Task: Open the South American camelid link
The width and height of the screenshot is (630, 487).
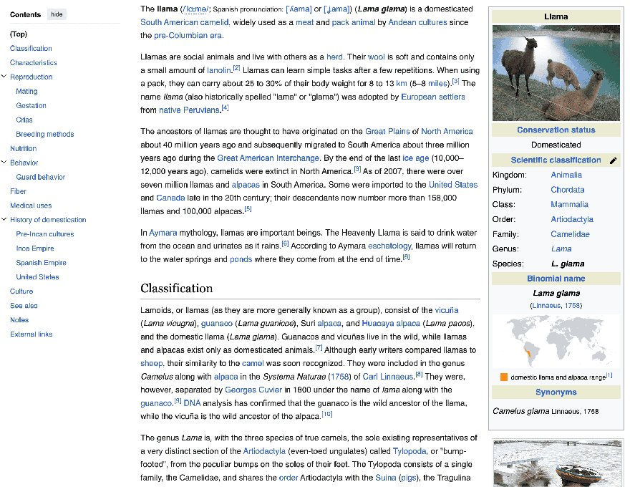Action: coord(183,22)
